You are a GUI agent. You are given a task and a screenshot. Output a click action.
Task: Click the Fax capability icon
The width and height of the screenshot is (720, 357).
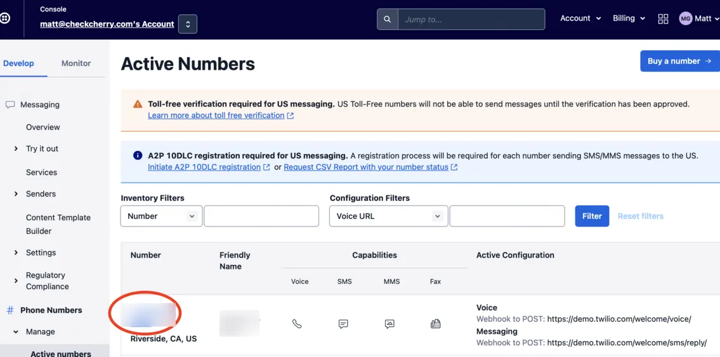[435, 324]
